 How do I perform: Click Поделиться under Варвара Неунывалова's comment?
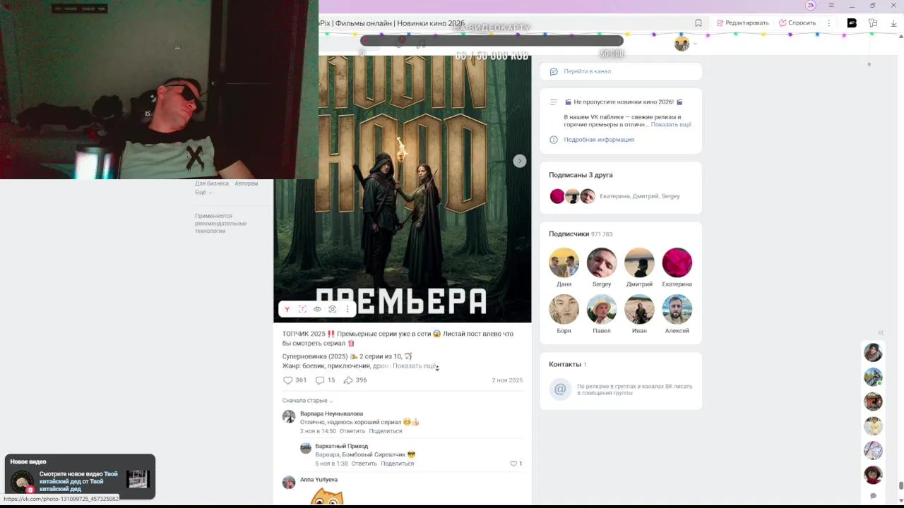click(x=385, y=431)
